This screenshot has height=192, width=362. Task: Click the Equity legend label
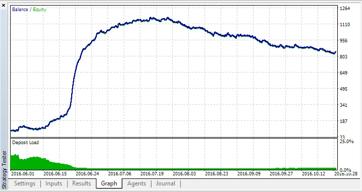pos(39,10)
